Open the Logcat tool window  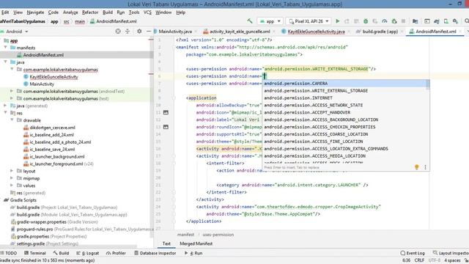pos(88,253)
